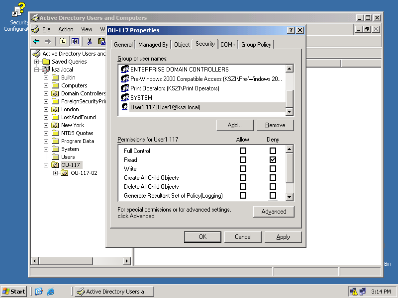Launch Internet Explorer from quick launch
Viewport: 398px width, 298px height.
[51, 292]
